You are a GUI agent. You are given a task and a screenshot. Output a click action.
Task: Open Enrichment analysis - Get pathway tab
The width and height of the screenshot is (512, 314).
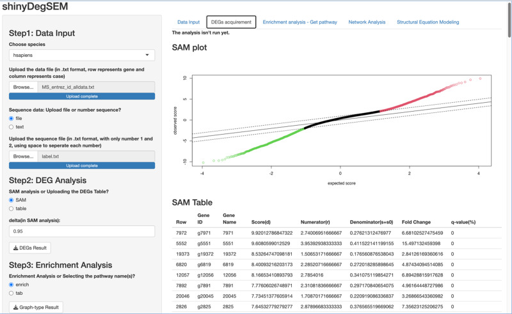(300, 22)
